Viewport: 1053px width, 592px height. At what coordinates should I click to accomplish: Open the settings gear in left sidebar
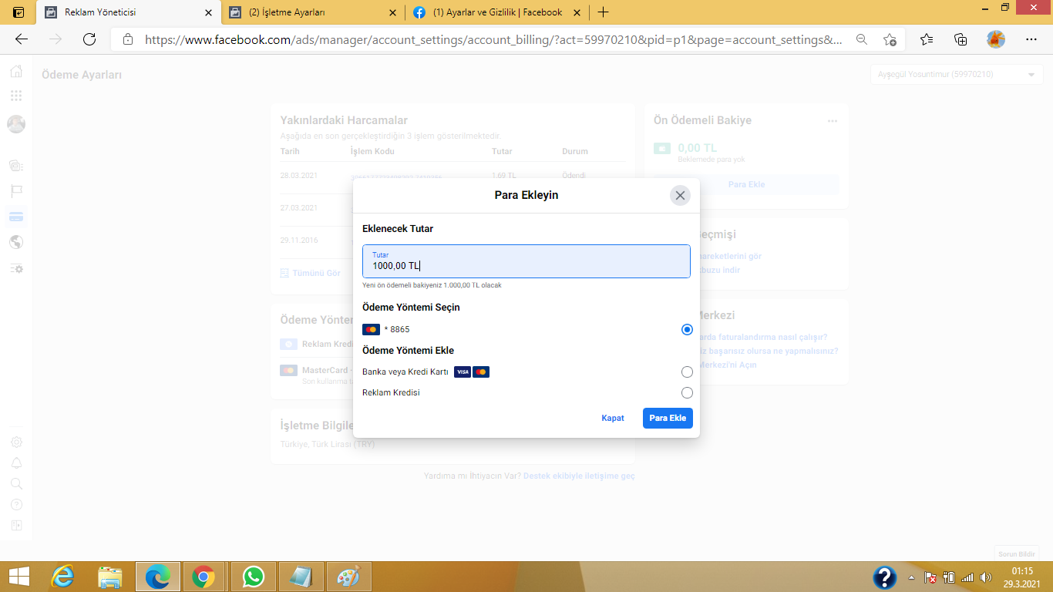(x=16, y=442)
